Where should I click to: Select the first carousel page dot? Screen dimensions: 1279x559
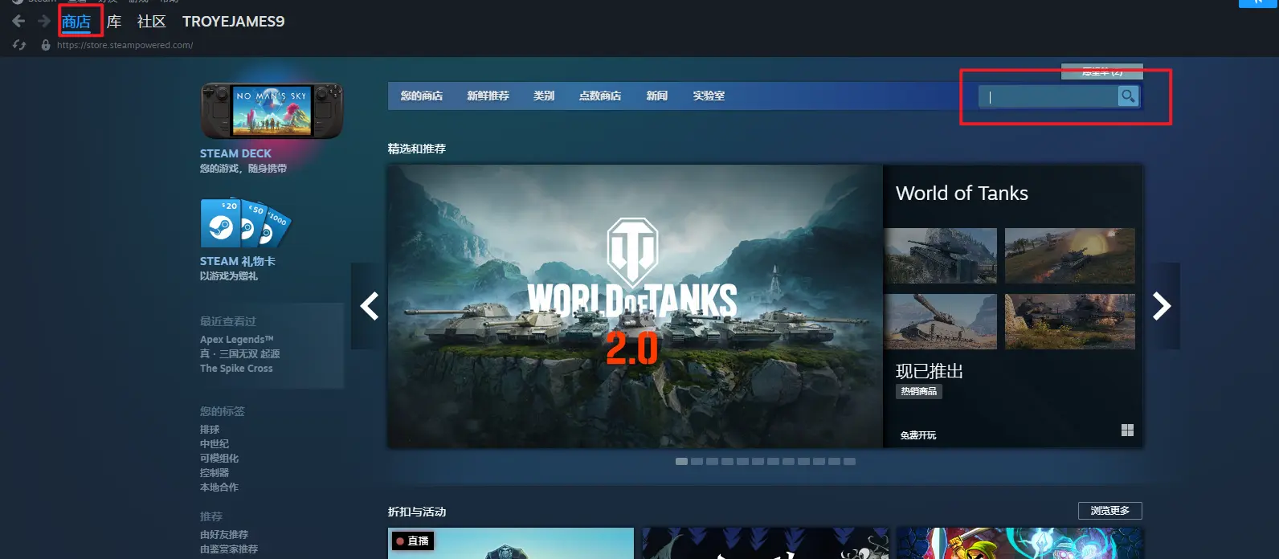681,462
